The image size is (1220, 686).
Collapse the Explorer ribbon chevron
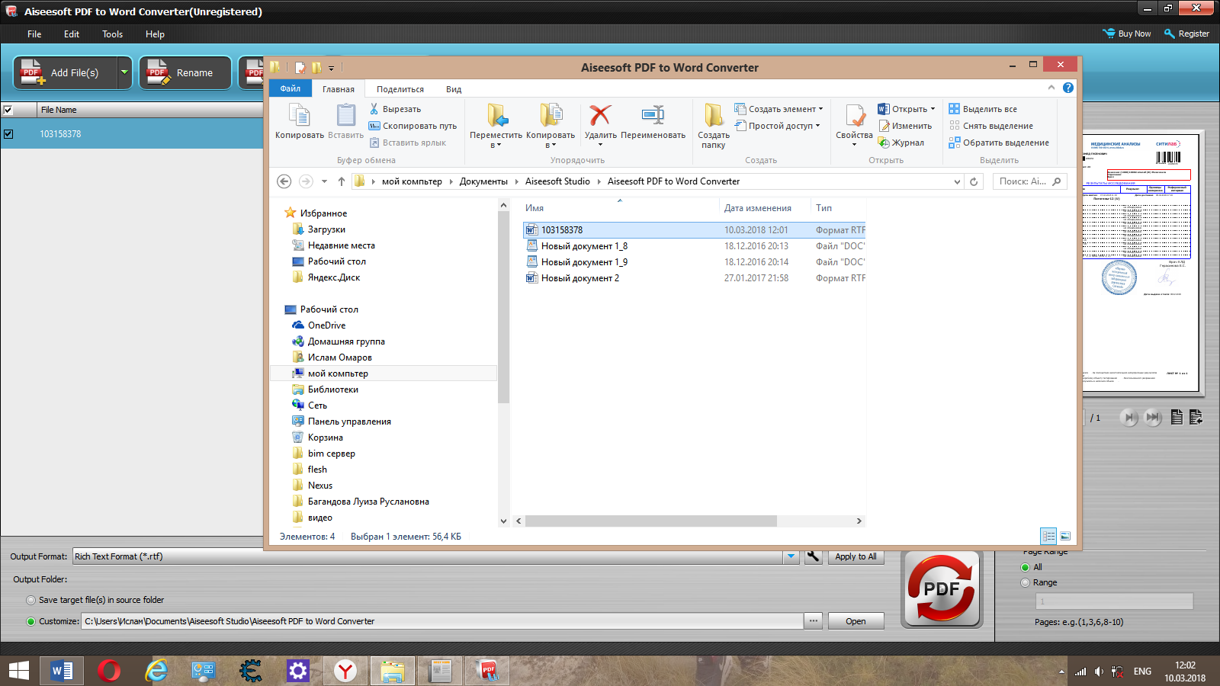pyautogui.click(x=1051, y=88)
